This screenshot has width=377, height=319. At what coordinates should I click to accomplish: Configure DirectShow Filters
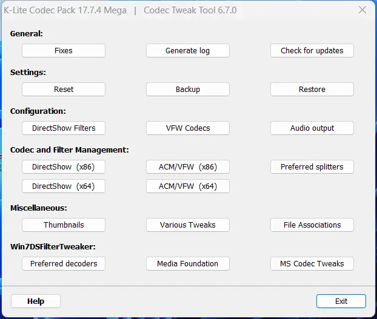(64, 128)
